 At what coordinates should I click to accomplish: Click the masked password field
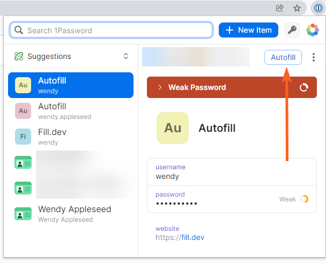(x=177, y=203)
